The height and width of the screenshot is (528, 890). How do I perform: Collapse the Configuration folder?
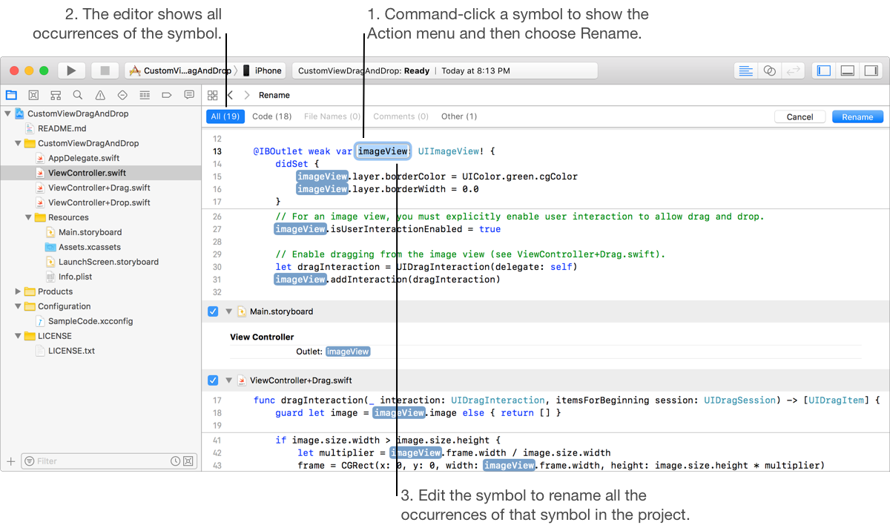pos(18,306)
